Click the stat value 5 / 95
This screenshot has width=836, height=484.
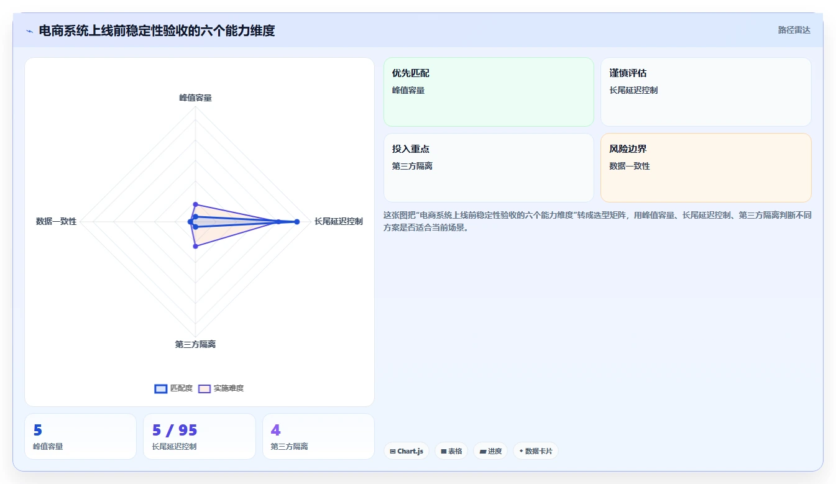175,430
